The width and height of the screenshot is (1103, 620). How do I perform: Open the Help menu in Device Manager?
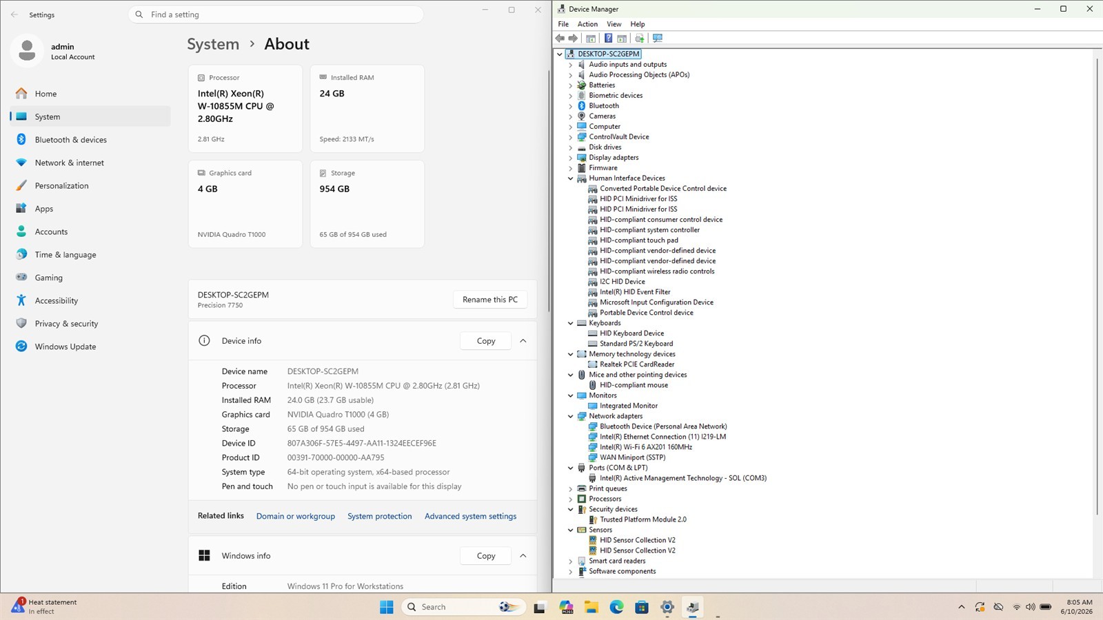638,24
